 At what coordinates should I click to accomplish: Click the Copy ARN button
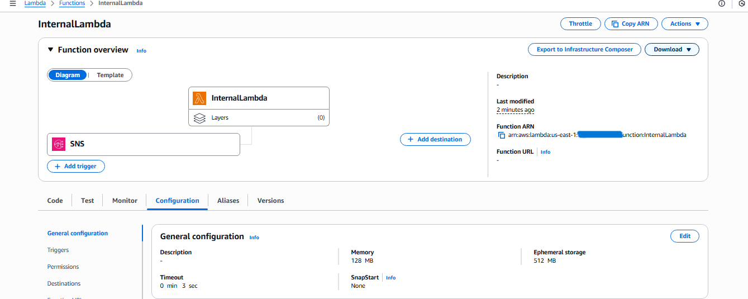coord(631,24)
